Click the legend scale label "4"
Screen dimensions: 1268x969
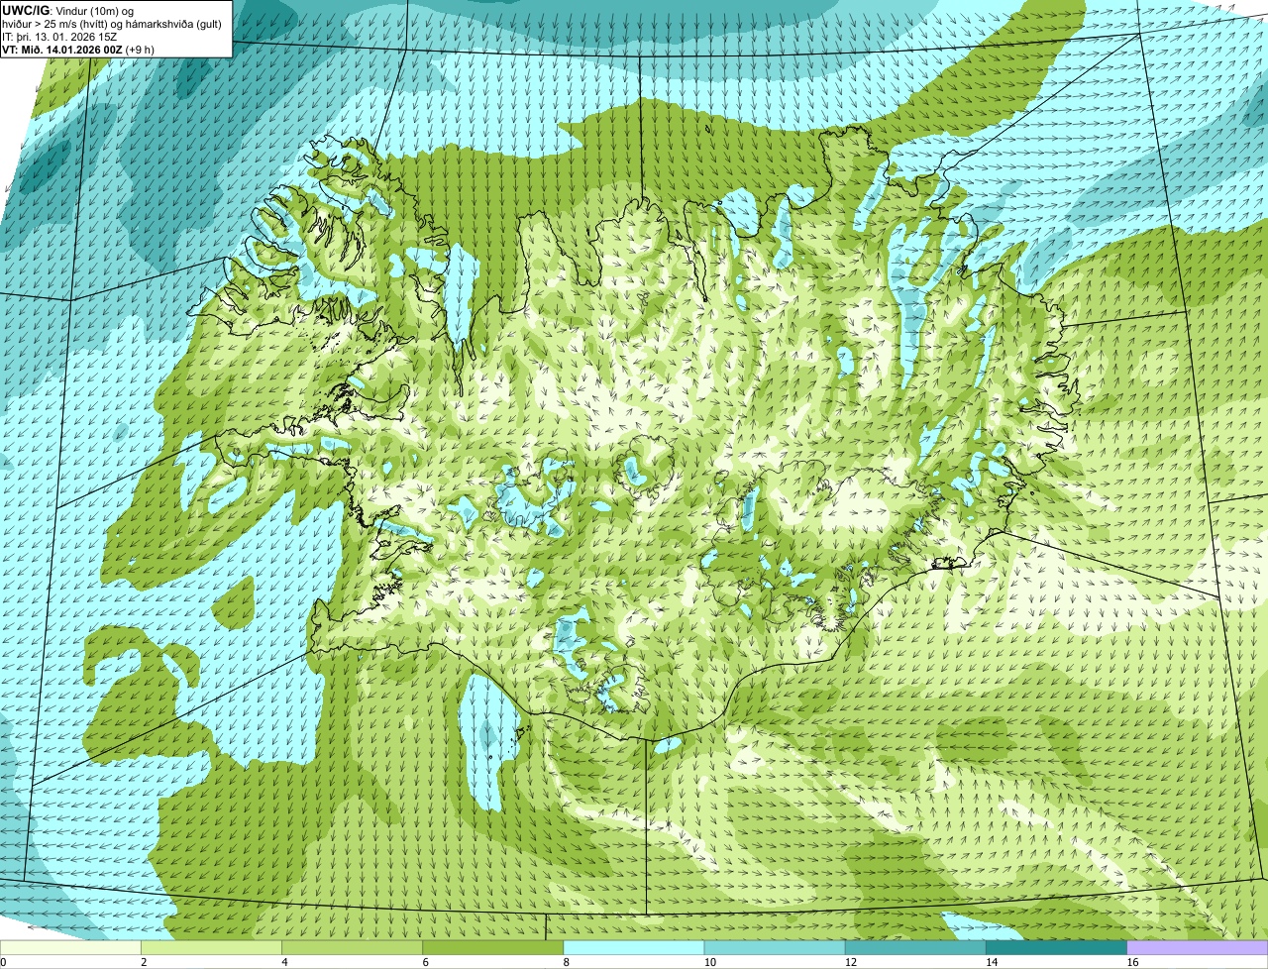(284, 962)
